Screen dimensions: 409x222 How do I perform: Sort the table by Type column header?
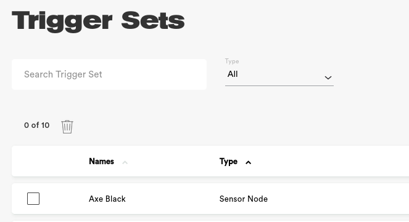[228, 162]
